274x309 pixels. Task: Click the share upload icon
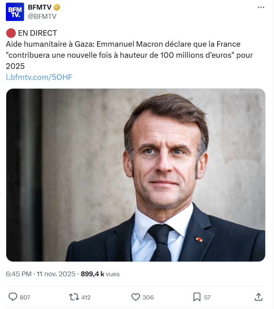pyautogui.click(x=258, y=297)
